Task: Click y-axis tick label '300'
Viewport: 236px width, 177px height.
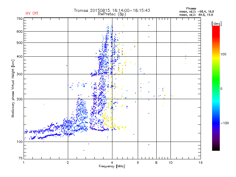Action: pyautogui.click(x=19, y=74)
